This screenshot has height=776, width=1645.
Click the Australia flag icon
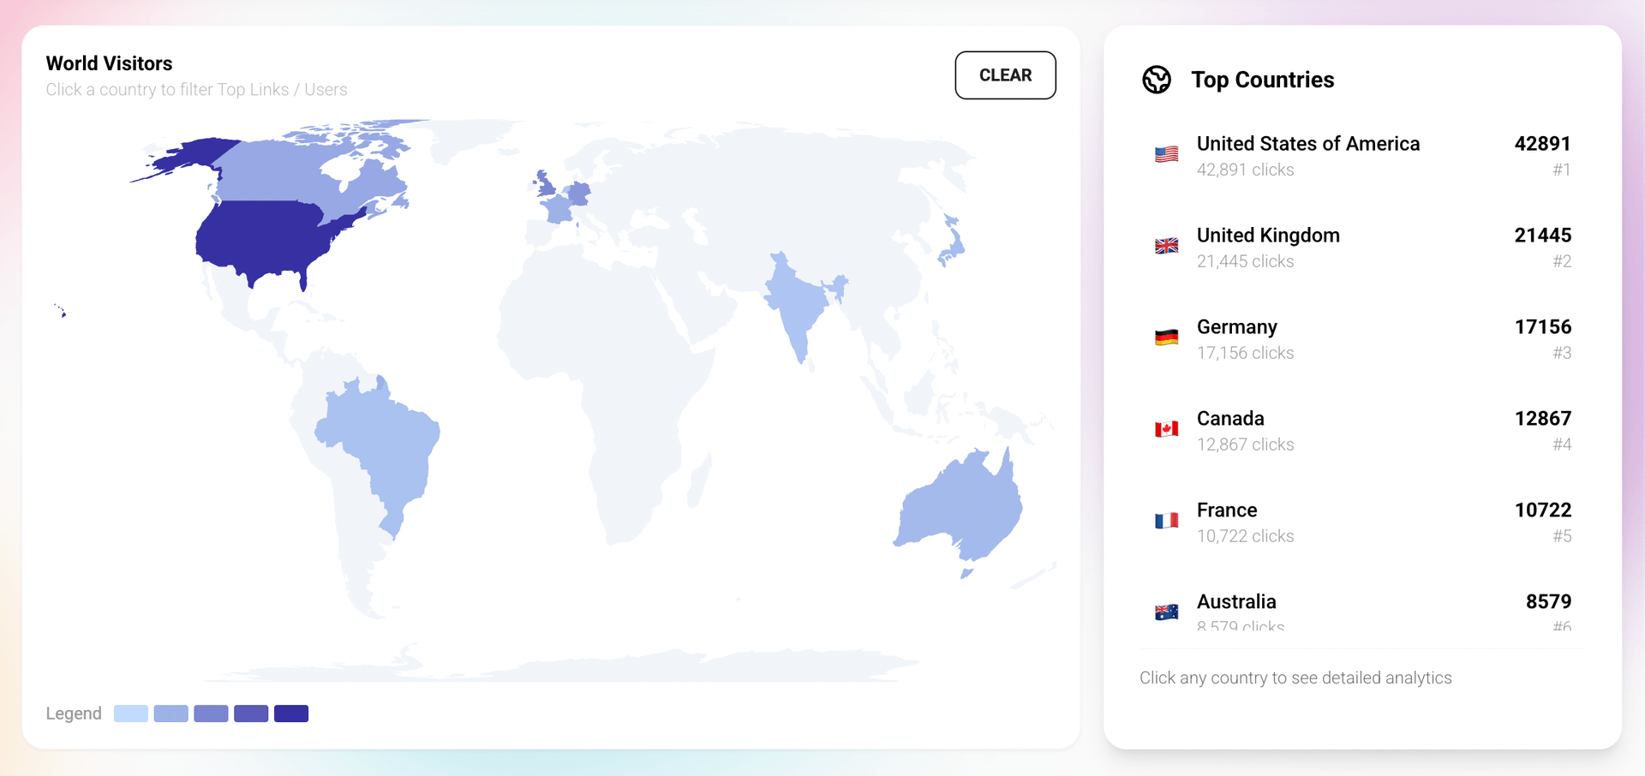(x=1167, y=612)
